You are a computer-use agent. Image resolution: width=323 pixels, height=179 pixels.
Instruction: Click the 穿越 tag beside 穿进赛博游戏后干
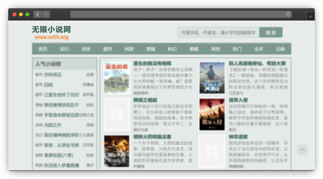(39, 105)
